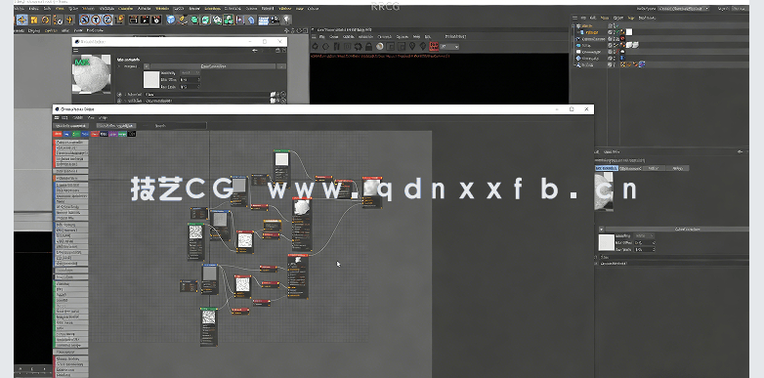
Task: Toggle visibility dots of the OctaneCamera row
Action: 615,38
